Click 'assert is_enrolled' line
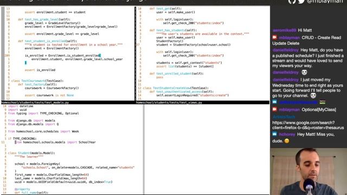This screenshot has width=347, height=195. click(40, 70)
